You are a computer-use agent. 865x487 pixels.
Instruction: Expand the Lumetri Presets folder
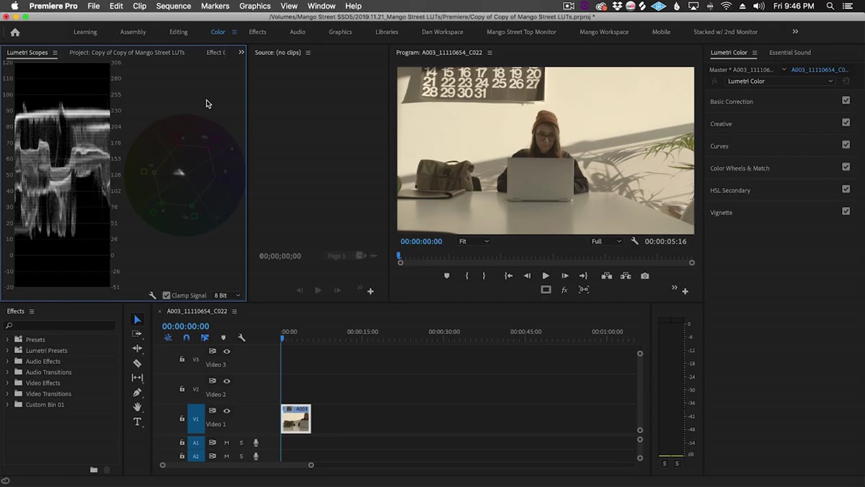coord(8,350)
